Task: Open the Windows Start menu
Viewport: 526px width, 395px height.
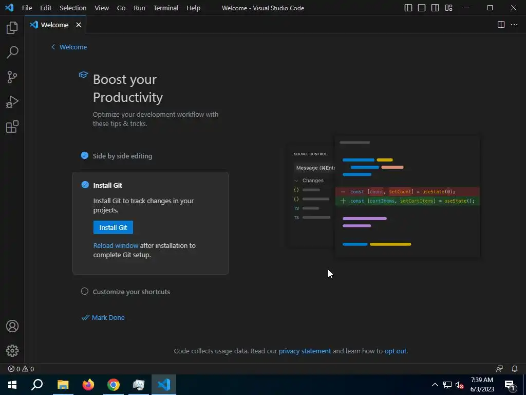Action: point(12,385)
